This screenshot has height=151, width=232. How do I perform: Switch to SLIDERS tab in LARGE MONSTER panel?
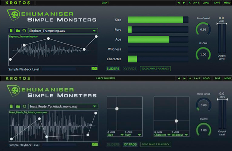(x=113, y=144)
